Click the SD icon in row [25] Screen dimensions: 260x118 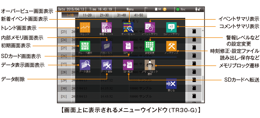tap(194, 48)
